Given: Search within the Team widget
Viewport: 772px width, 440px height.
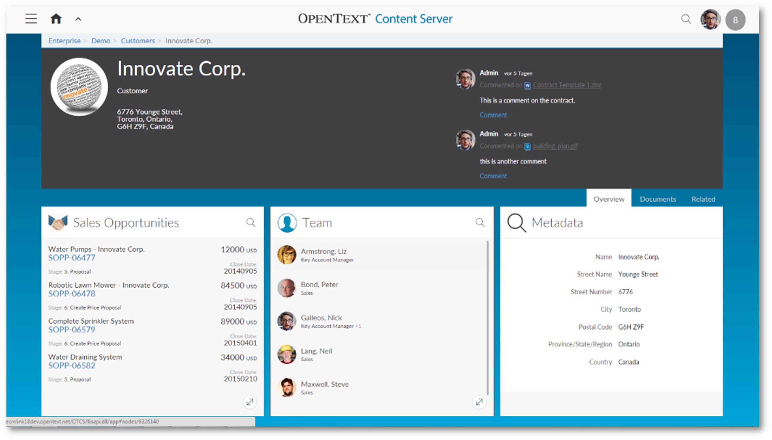Looking at the screenshot, I should coord(480,222).
